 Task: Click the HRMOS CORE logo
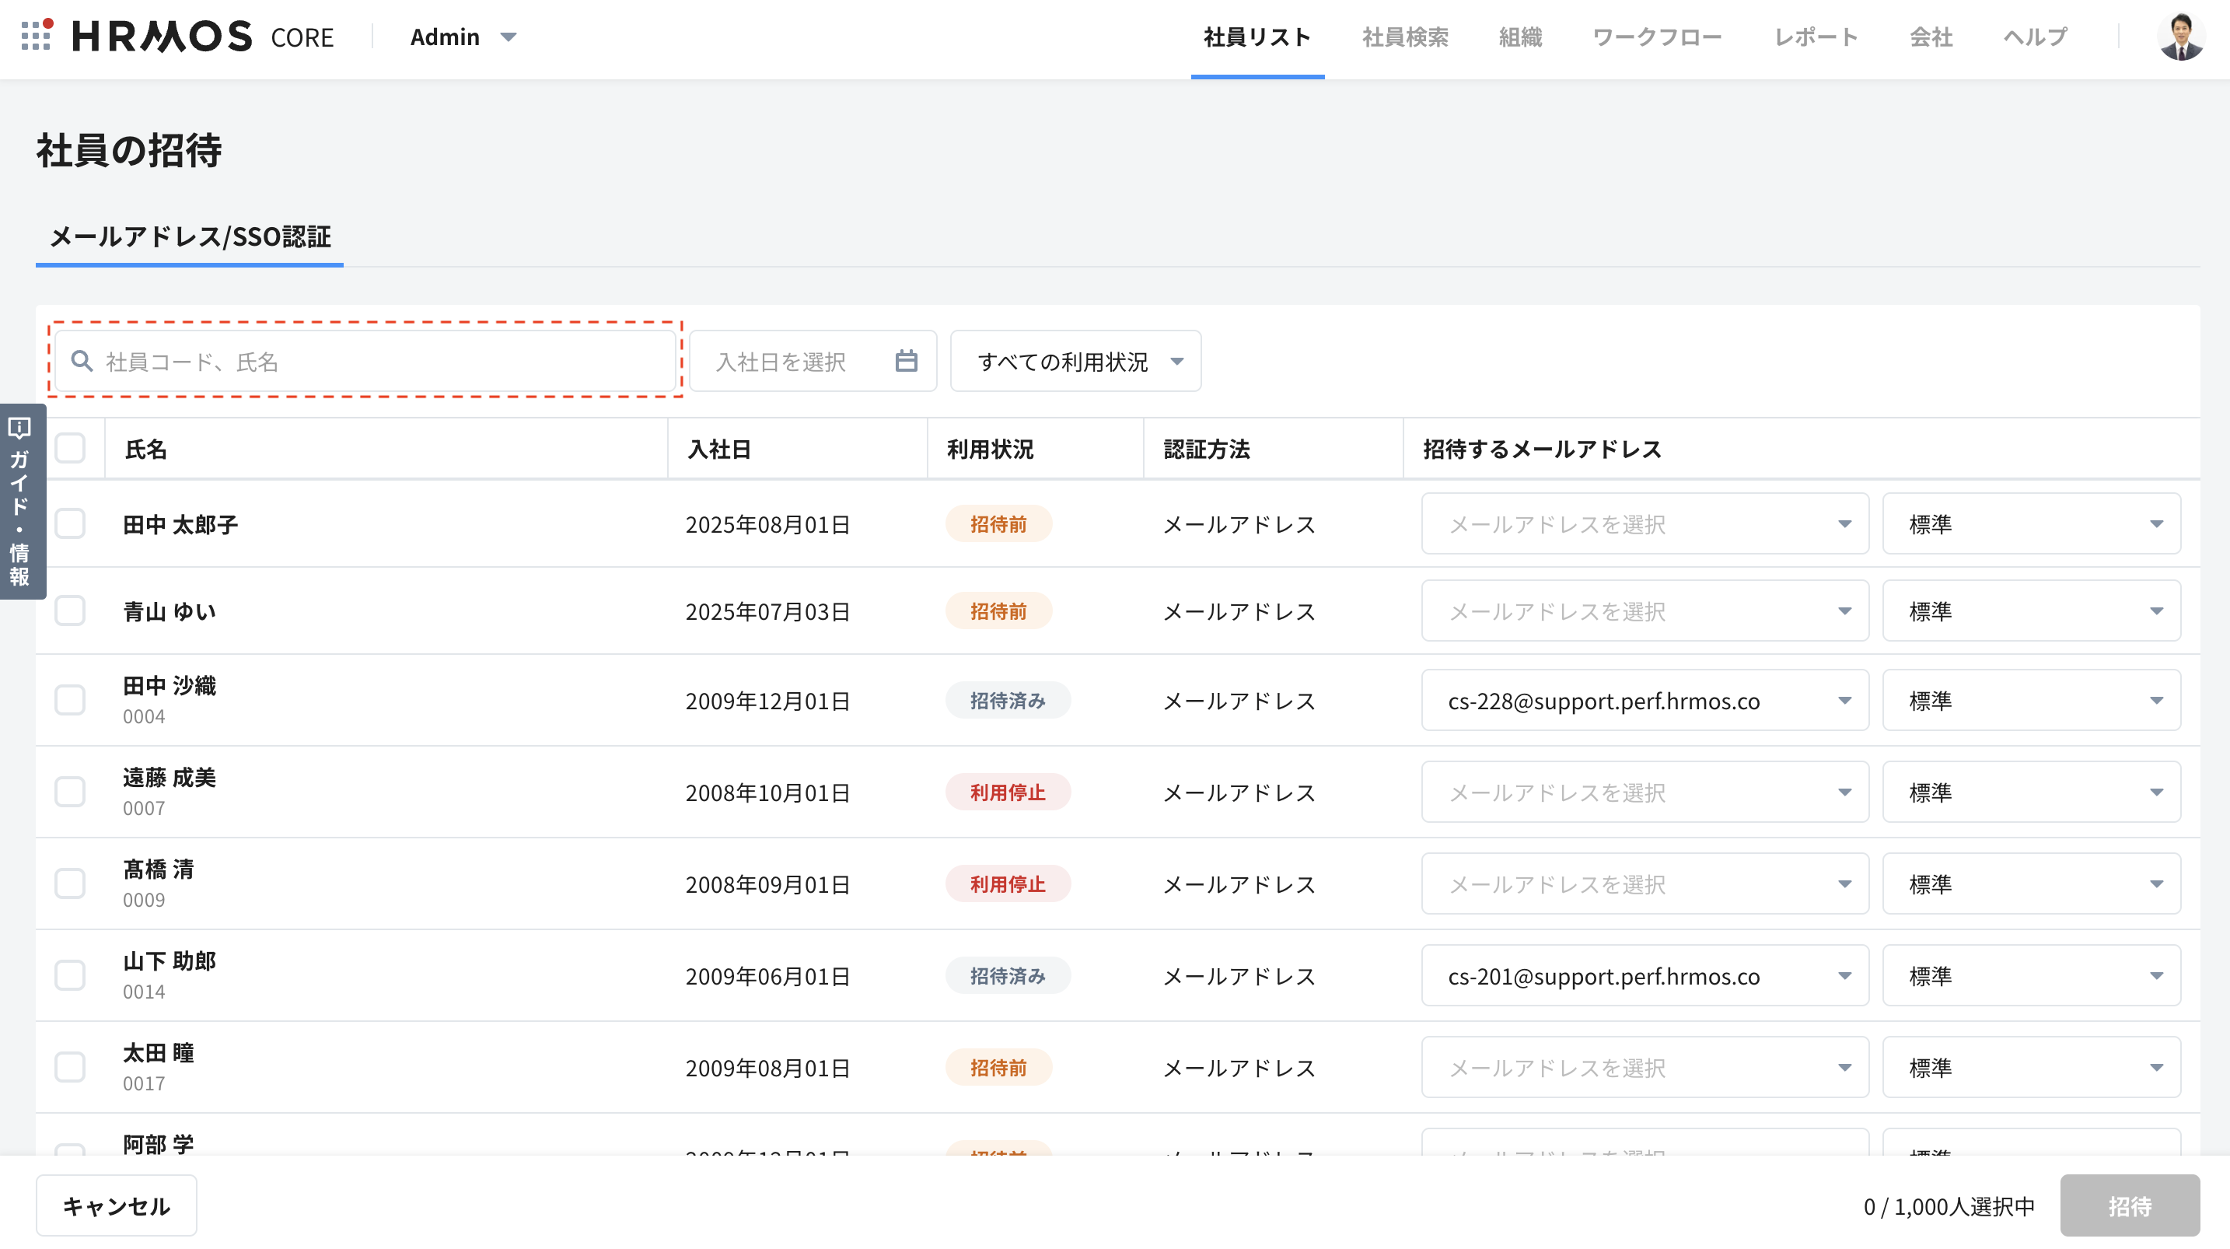(x=203, y=37)
